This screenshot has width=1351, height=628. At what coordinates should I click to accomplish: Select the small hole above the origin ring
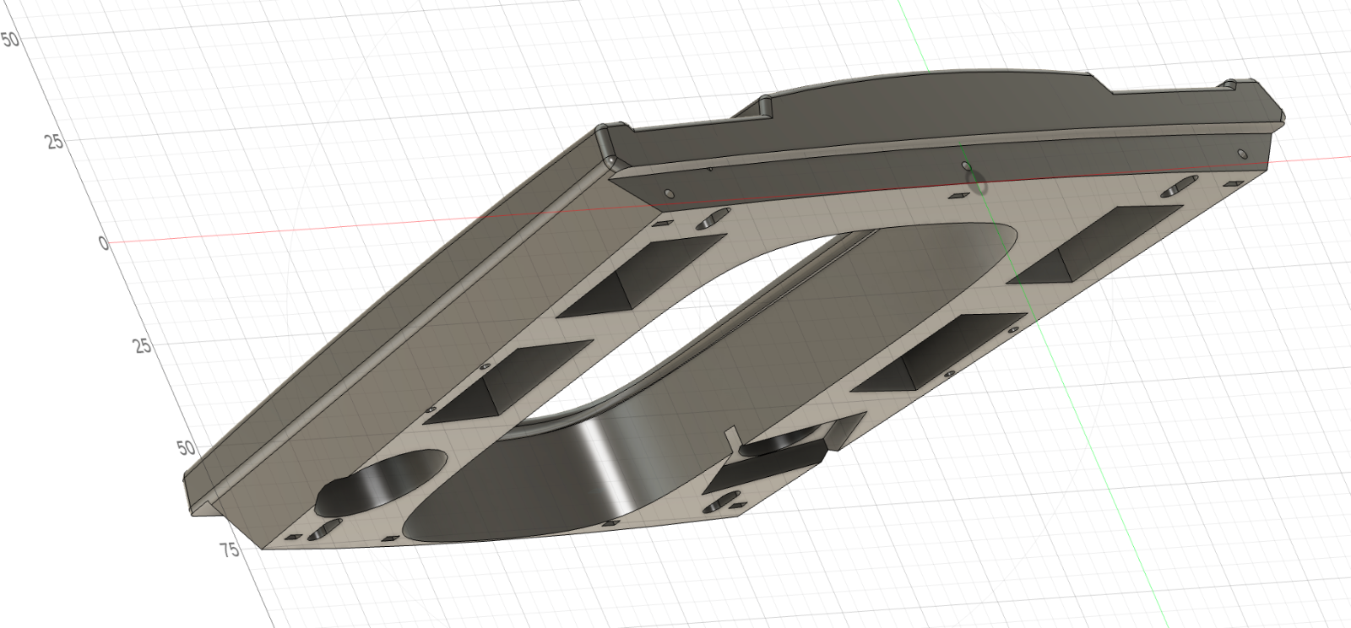pos(968,165)
